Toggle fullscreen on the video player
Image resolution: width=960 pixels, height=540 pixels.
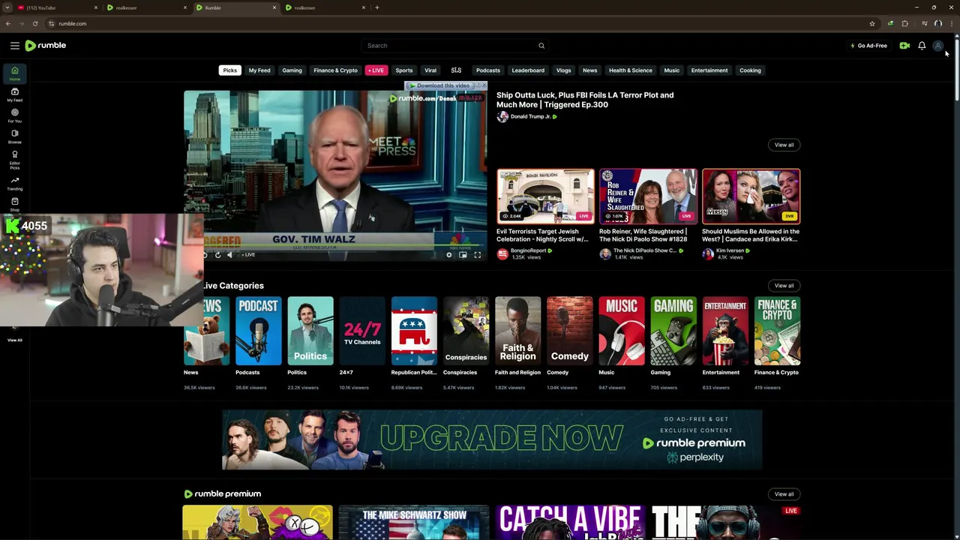click(477, 255)
